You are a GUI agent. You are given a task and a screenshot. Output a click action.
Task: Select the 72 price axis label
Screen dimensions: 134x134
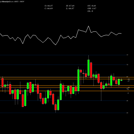pyautogui.click(x=127, y=65)
